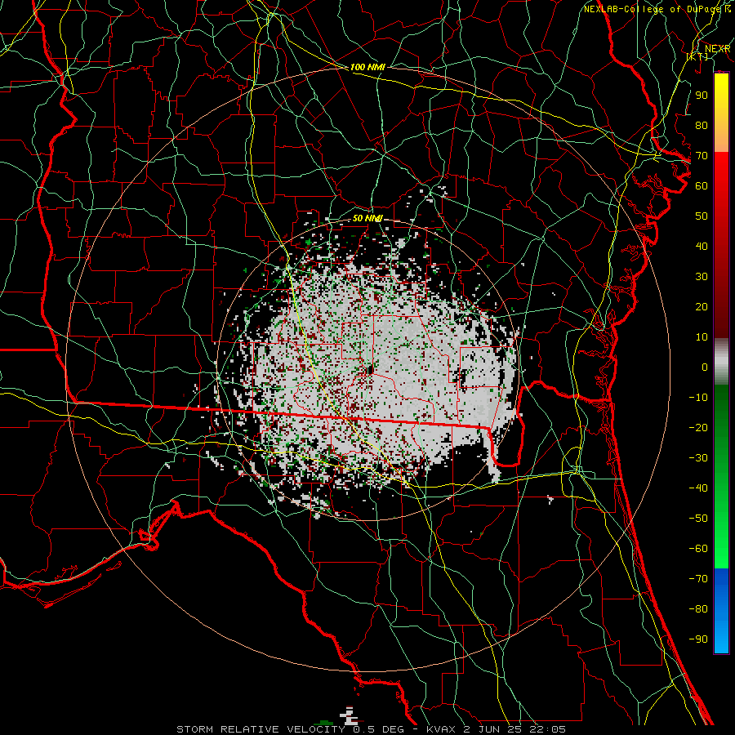Click the -20 value on the color scale
The image size is (735, 735).
[x=698, y=427]
